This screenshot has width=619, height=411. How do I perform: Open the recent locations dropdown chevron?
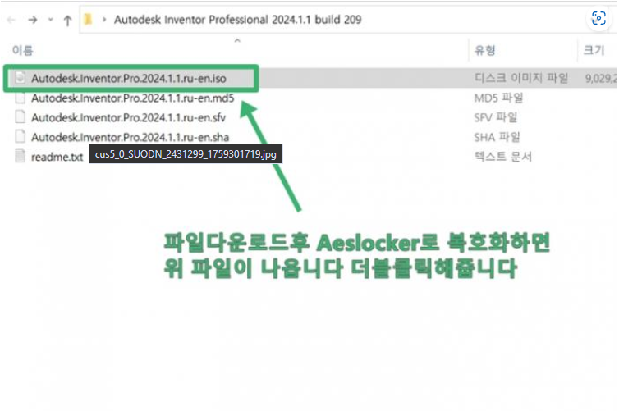[x=50, y=20]
